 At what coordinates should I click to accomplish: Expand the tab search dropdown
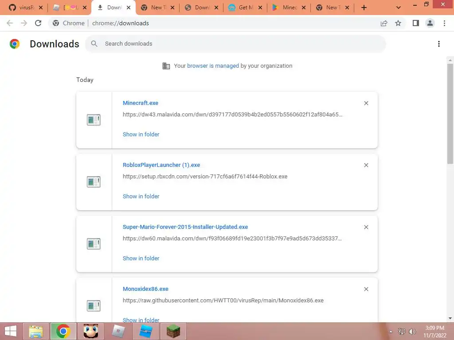tap(399, 8)
